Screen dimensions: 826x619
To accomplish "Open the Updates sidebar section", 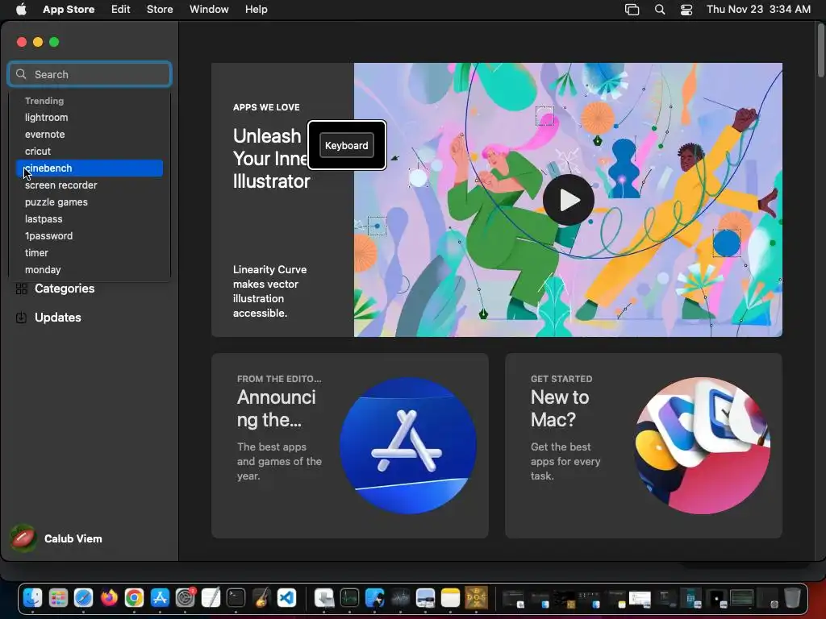I will tap(58, 318).
